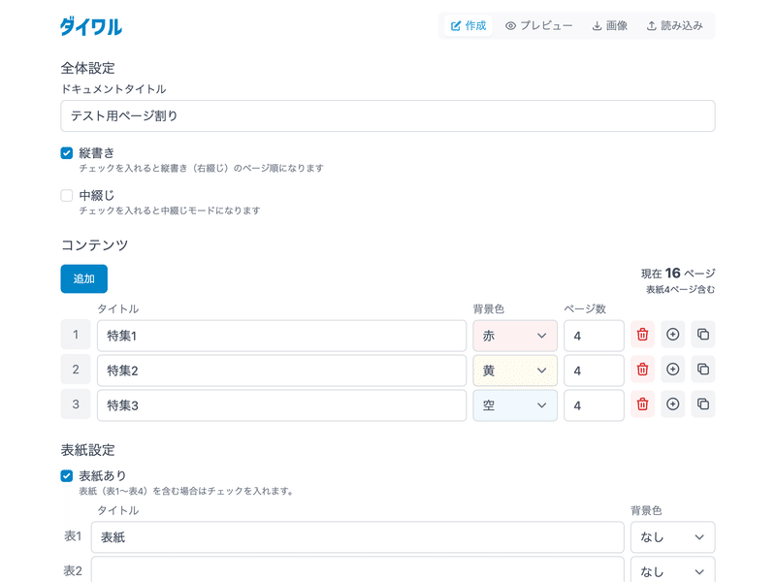
Task: Delete the 特集3 row with trash icon
Action: point(642,404)
